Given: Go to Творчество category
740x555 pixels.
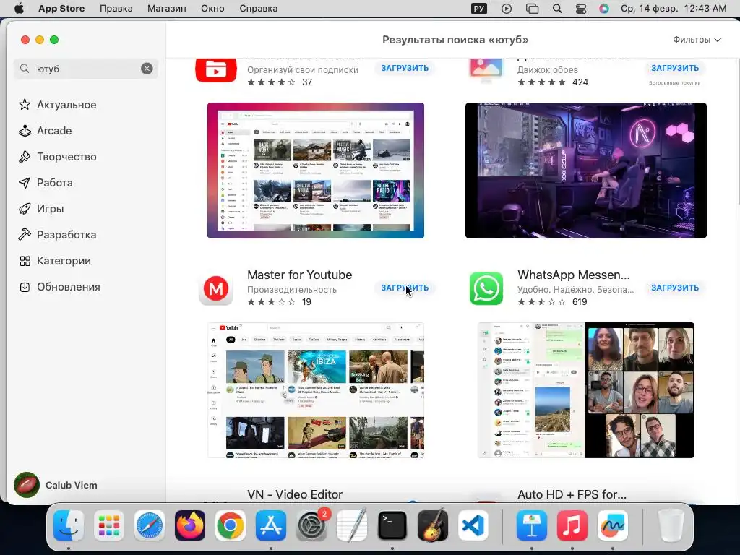Looking at the screenshot, I should 57,157.
